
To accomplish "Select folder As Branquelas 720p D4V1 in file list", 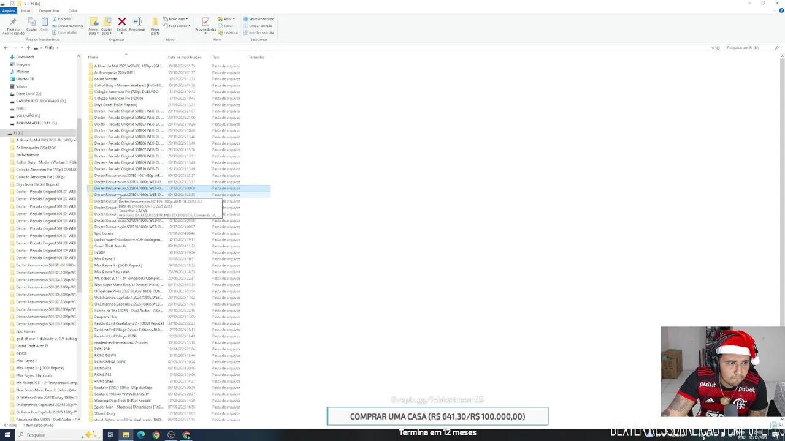I will 114,72.
